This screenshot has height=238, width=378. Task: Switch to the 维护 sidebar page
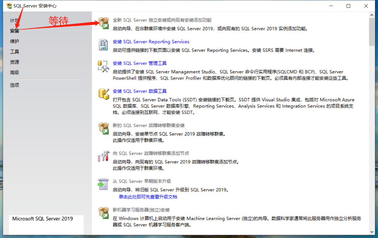14,41
